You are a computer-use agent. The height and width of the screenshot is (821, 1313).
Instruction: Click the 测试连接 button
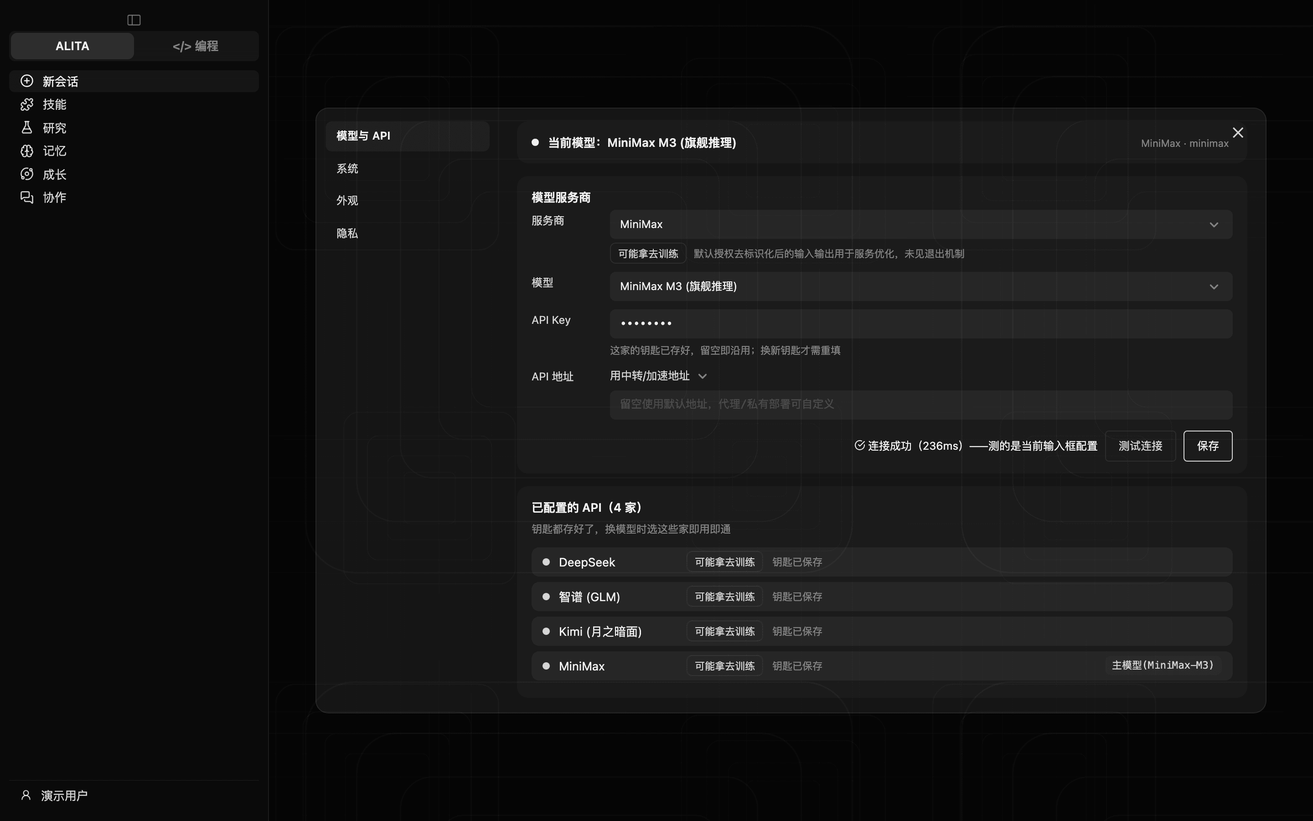pyautogui.click(x=1140, y=446)
